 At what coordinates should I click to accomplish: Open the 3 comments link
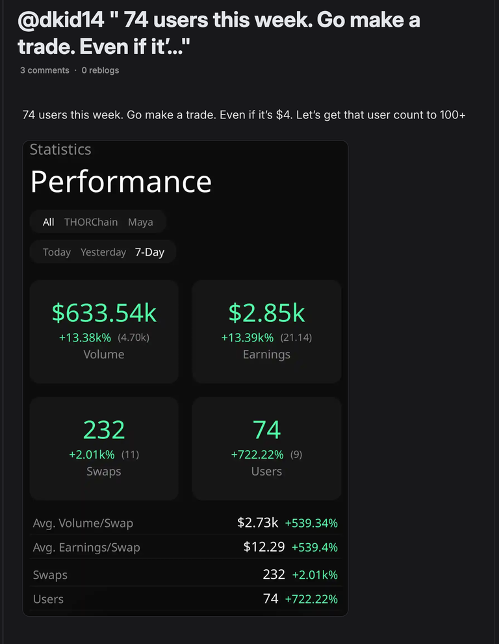(44, 70)
